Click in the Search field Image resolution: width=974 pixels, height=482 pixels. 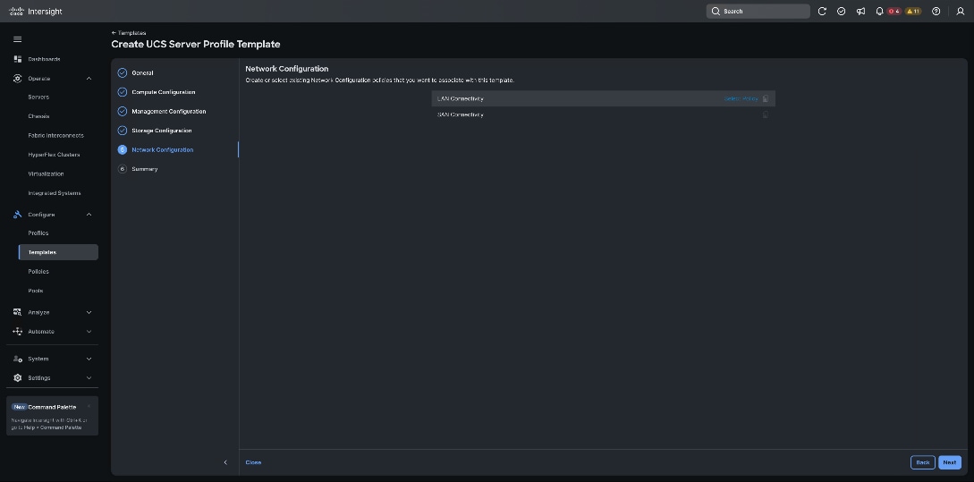click(x=758, y=12)
